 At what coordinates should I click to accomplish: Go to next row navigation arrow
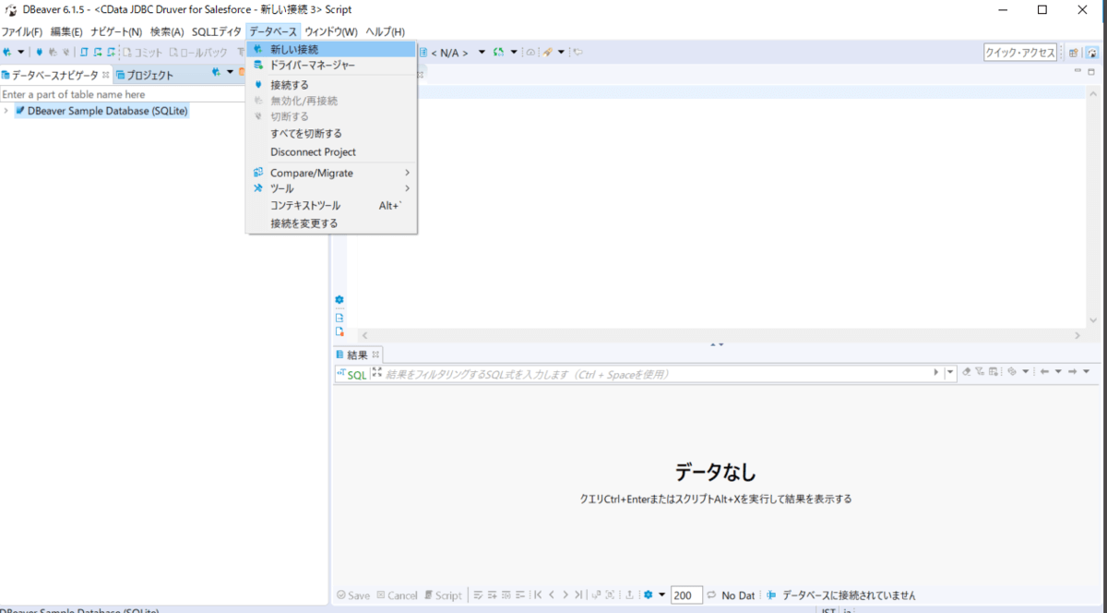565,595
